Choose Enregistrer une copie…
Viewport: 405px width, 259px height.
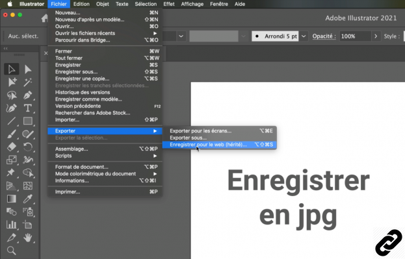pos(105,79)
